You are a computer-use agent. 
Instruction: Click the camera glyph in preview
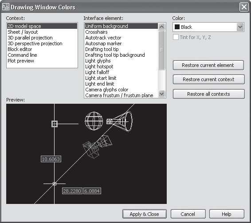[x=97, y=146]
